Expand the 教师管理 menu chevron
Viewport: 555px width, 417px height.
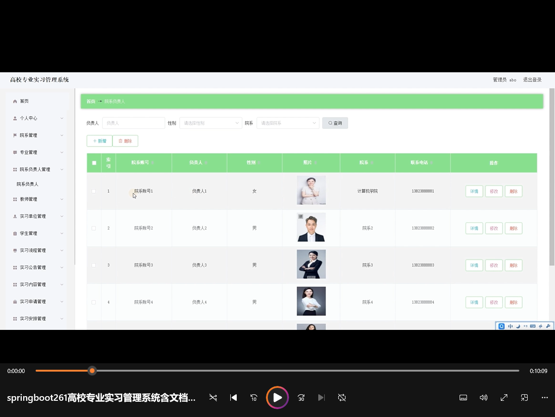pos(62,199)
